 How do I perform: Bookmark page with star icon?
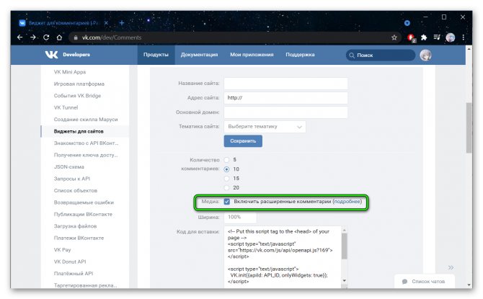(x=394, y=37)
